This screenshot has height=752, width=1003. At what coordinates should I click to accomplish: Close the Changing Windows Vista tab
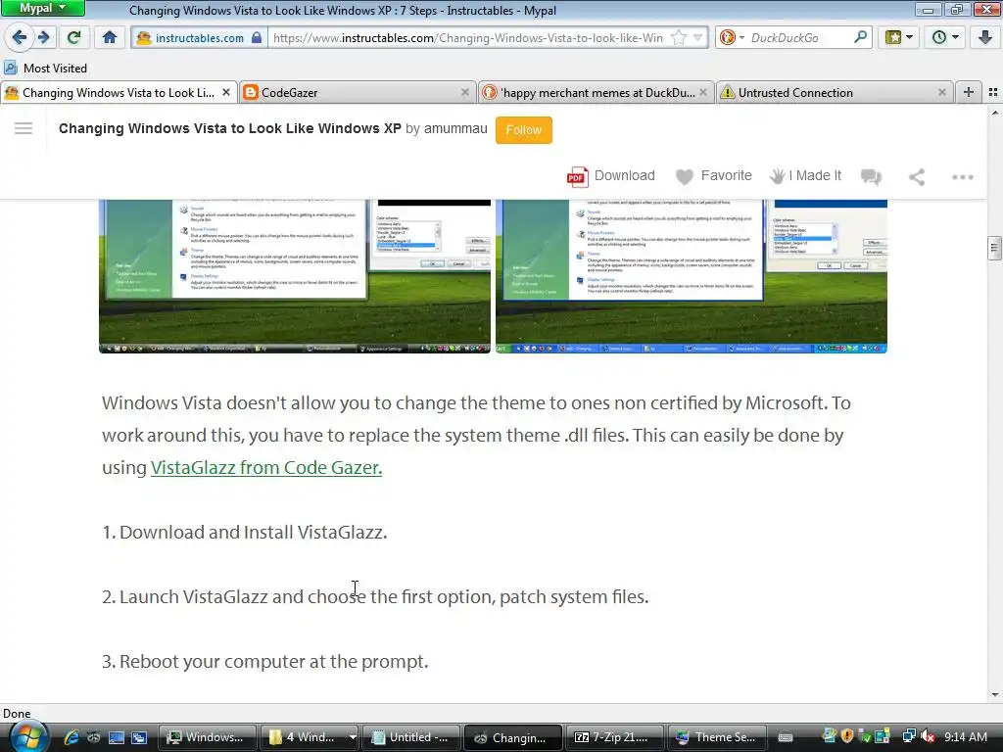click(x=226, y=93)
